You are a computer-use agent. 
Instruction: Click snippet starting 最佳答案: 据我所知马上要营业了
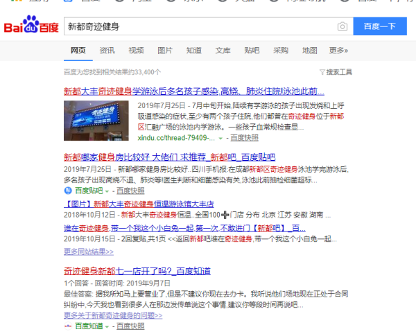click(206, 299)
